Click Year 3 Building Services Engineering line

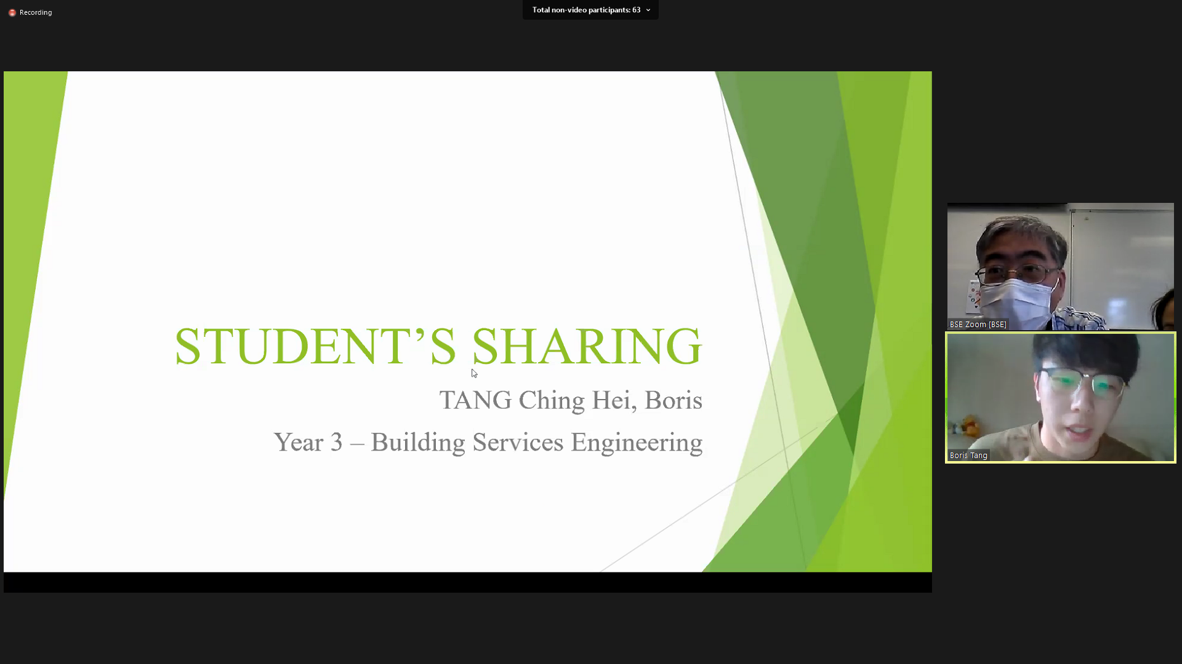[x=488, y=443]
